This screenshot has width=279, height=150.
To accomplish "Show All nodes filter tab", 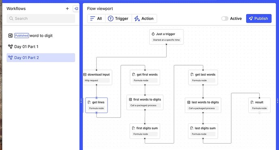I will tap(96, 19).
